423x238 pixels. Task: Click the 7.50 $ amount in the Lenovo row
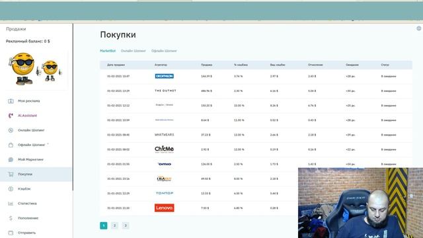205,208
